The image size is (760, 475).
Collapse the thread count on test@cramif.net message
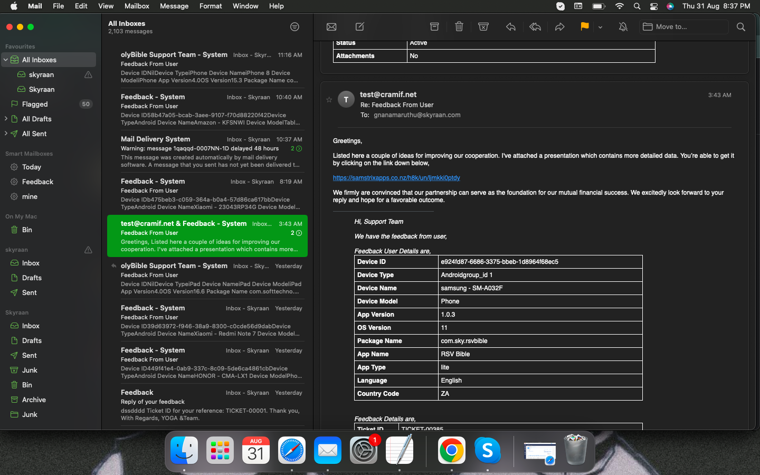pos(297,233)
